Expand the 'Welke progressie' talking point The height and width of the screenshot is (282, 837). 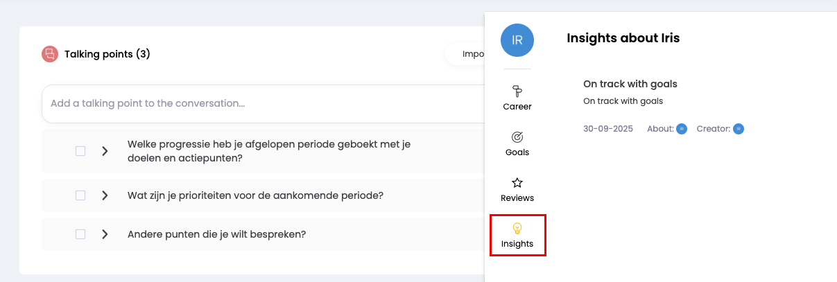tap(105, 151)
